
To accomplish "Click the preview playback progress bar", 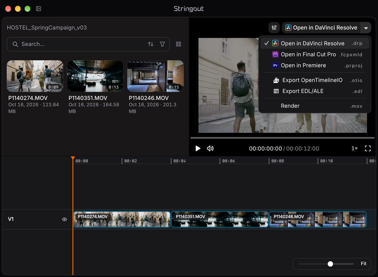I will point(282,138).
